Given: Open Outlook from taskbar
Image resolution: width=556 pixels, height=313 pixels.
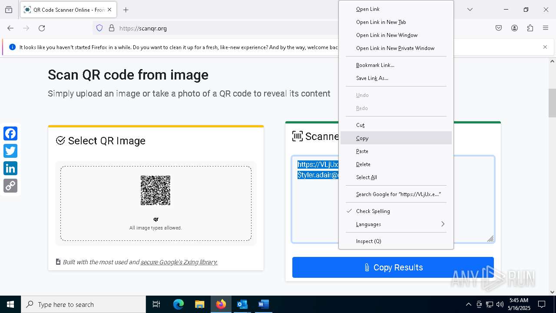Looking at the screenshot, I should coord(242,304).
